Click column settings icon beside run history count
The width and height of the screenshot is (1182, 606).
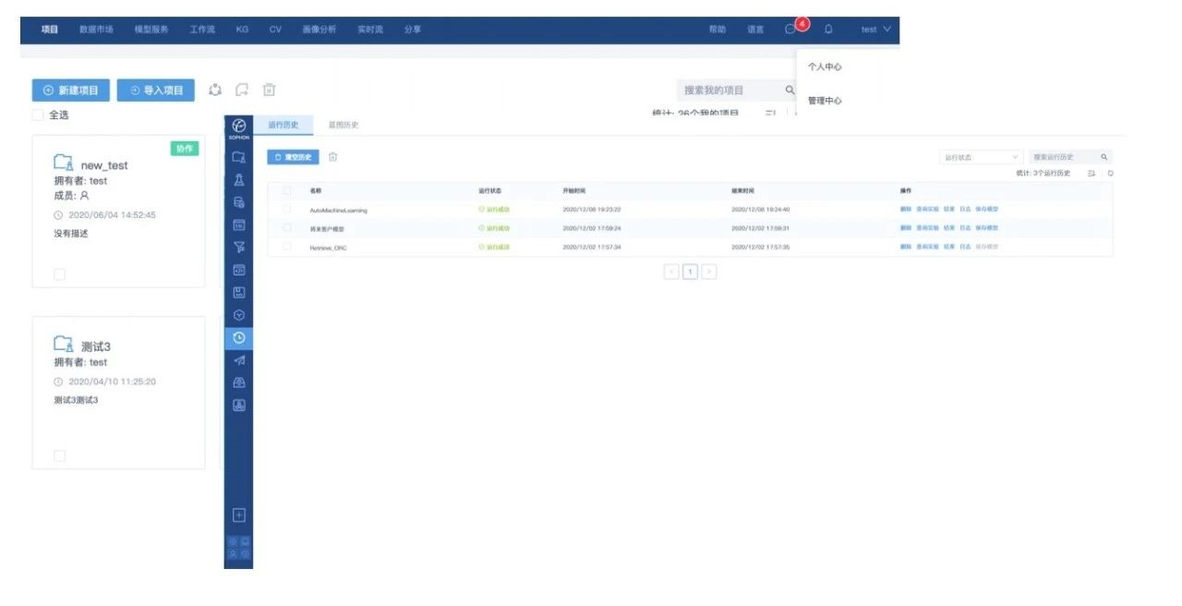click(1091, 173)
